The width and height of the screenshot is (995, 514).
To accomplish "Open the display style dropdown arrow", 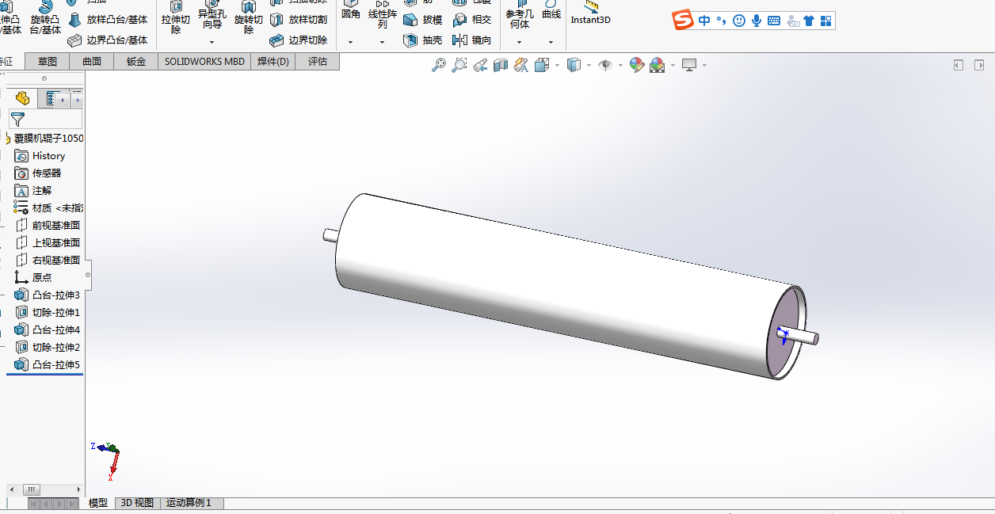I will [x=589, y=66].
